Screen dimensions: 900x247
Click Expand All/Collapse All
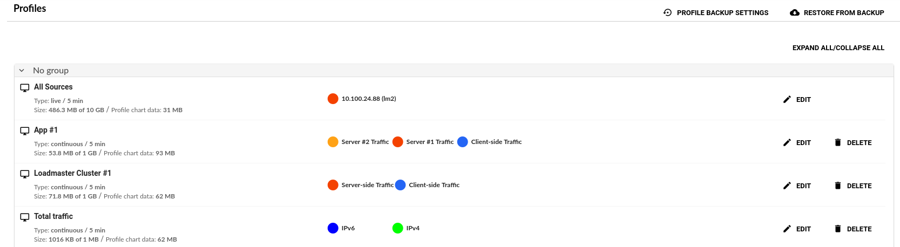coord(838,48)
